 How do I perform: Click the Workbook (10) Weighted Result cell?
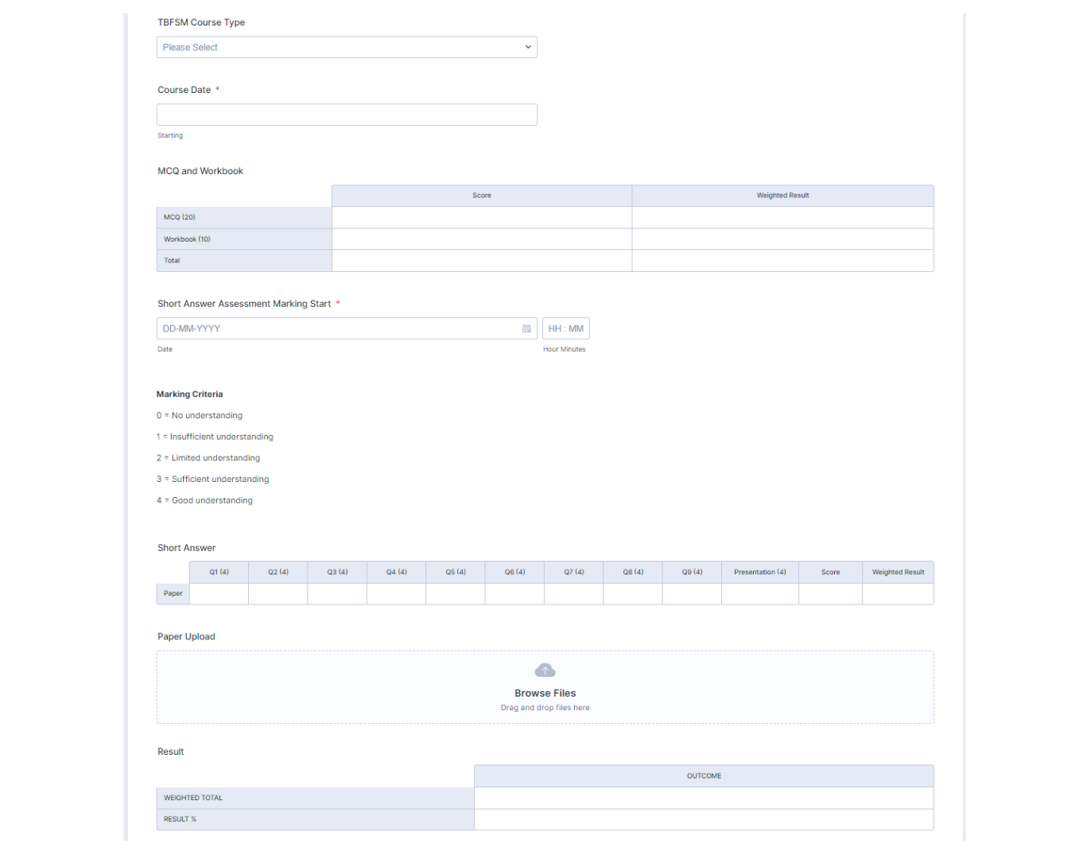click(x=782, y=239)
